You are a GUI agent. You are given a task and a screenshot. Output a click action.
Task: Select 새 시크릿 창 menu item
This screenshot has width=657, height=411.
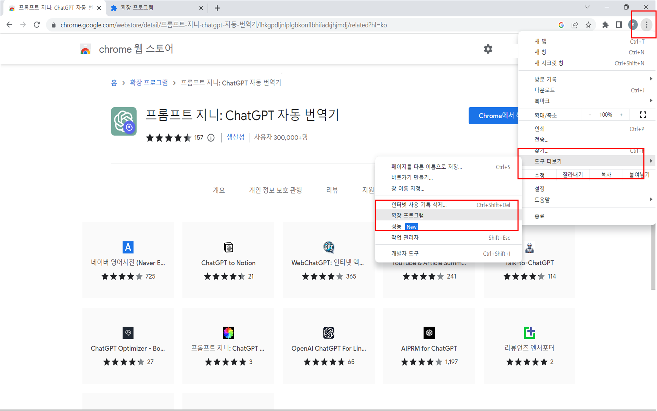(587, 63)
